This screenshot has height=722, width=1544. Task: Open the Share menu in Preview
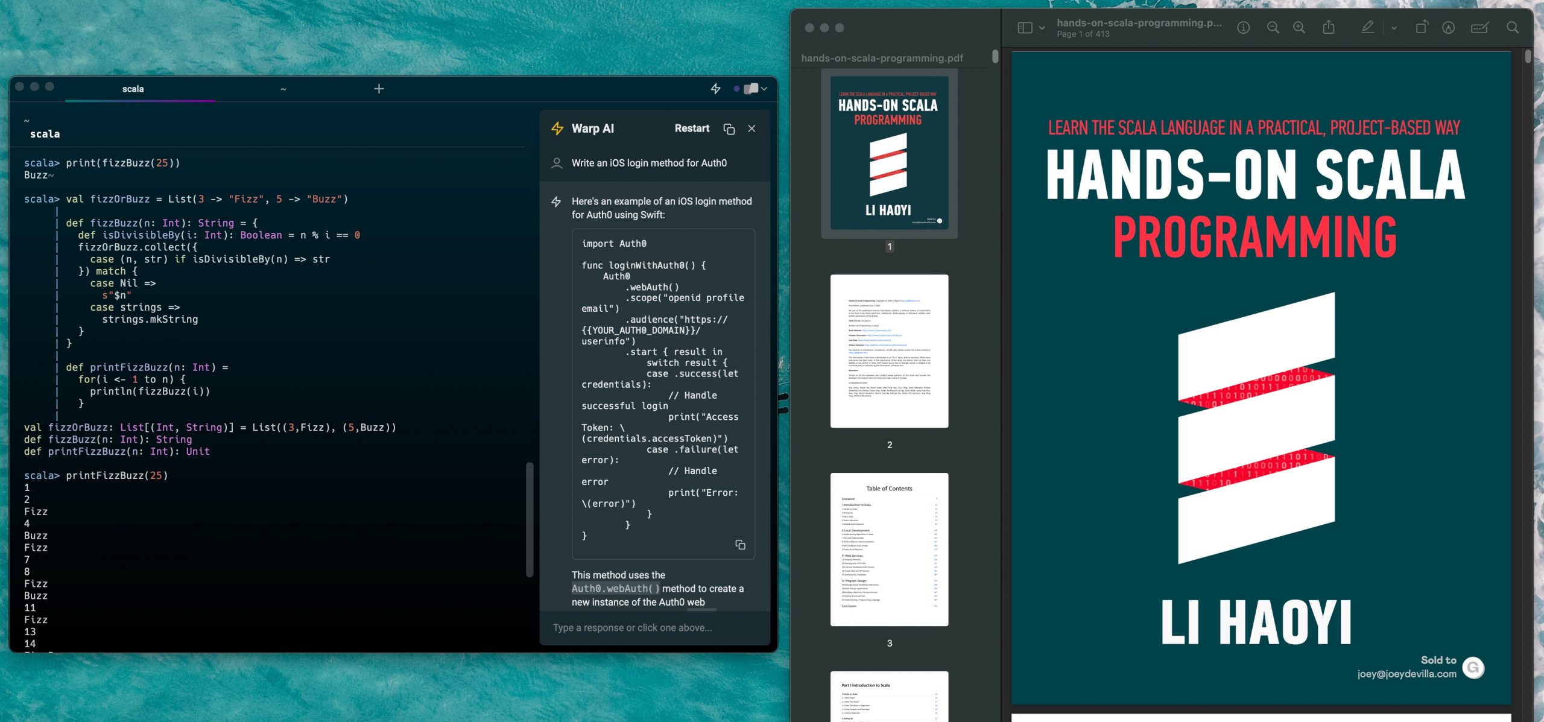[x=1329, y=27]
